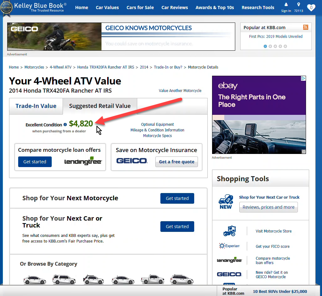Click the Kelley Blue Book logo badge
Image resolution: width=322 pixels, height=296 pixels.
coord(6,8)
